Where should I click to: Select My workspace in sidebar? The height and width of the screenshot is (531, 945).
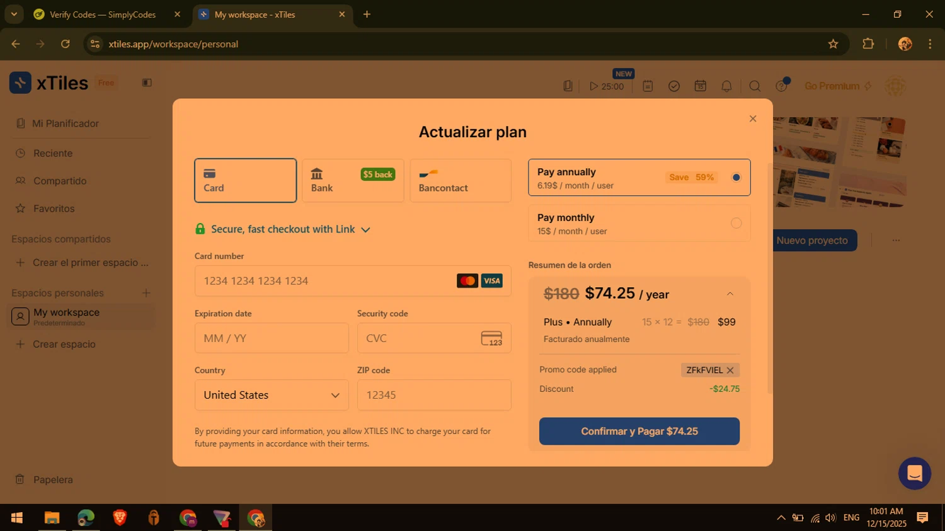pyautogui.click(x=82, y=316)
